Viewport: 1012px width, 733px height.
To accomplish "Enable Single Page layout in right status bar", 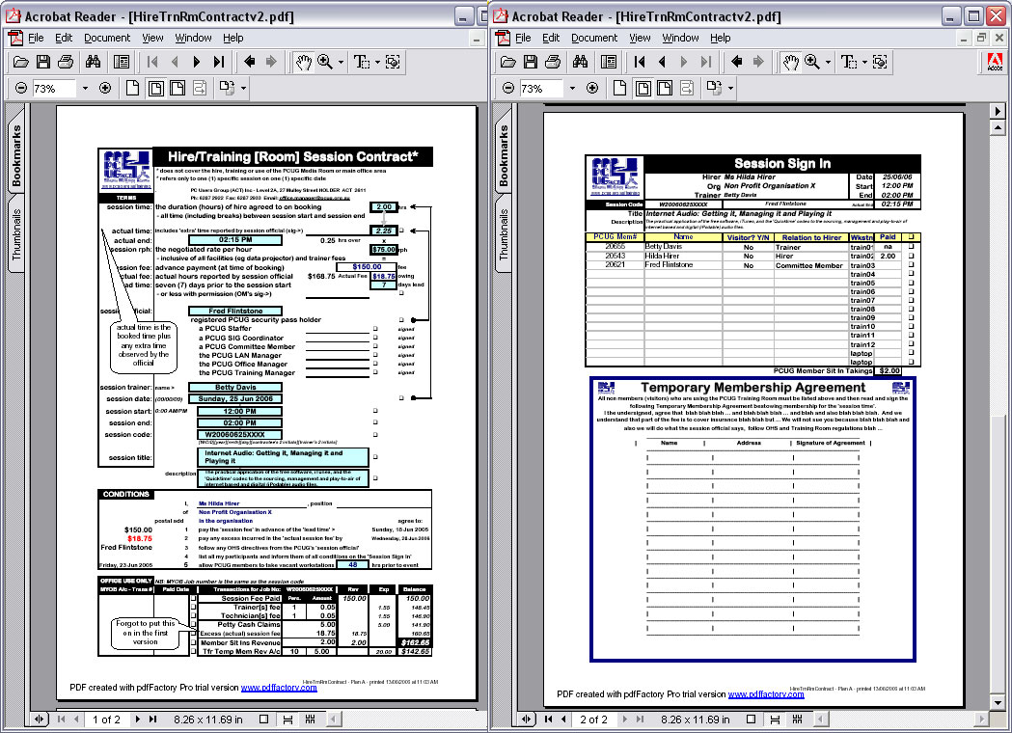I will coord(751,719).
